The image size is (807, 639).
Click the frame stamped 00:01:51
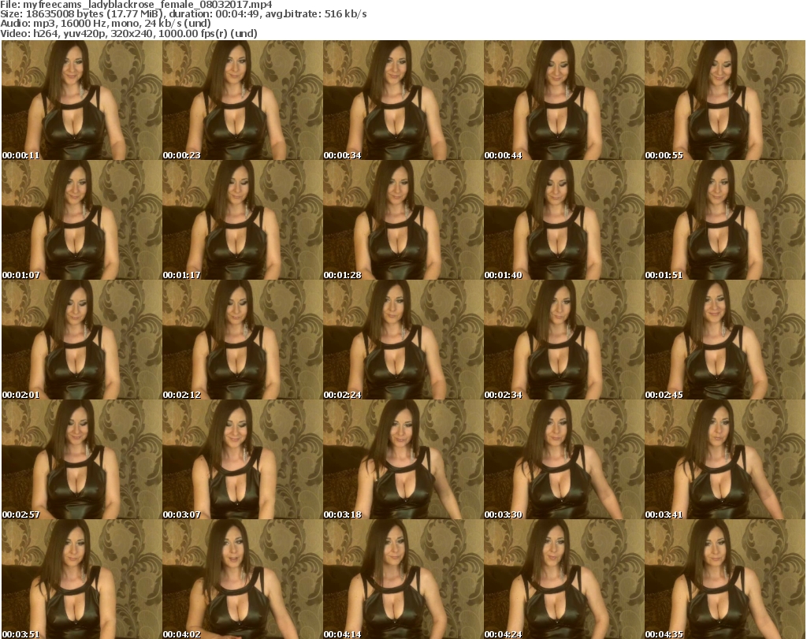tap(725, 220)
